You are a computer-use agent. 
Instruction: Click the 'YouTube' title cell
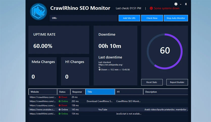(103, 109)
